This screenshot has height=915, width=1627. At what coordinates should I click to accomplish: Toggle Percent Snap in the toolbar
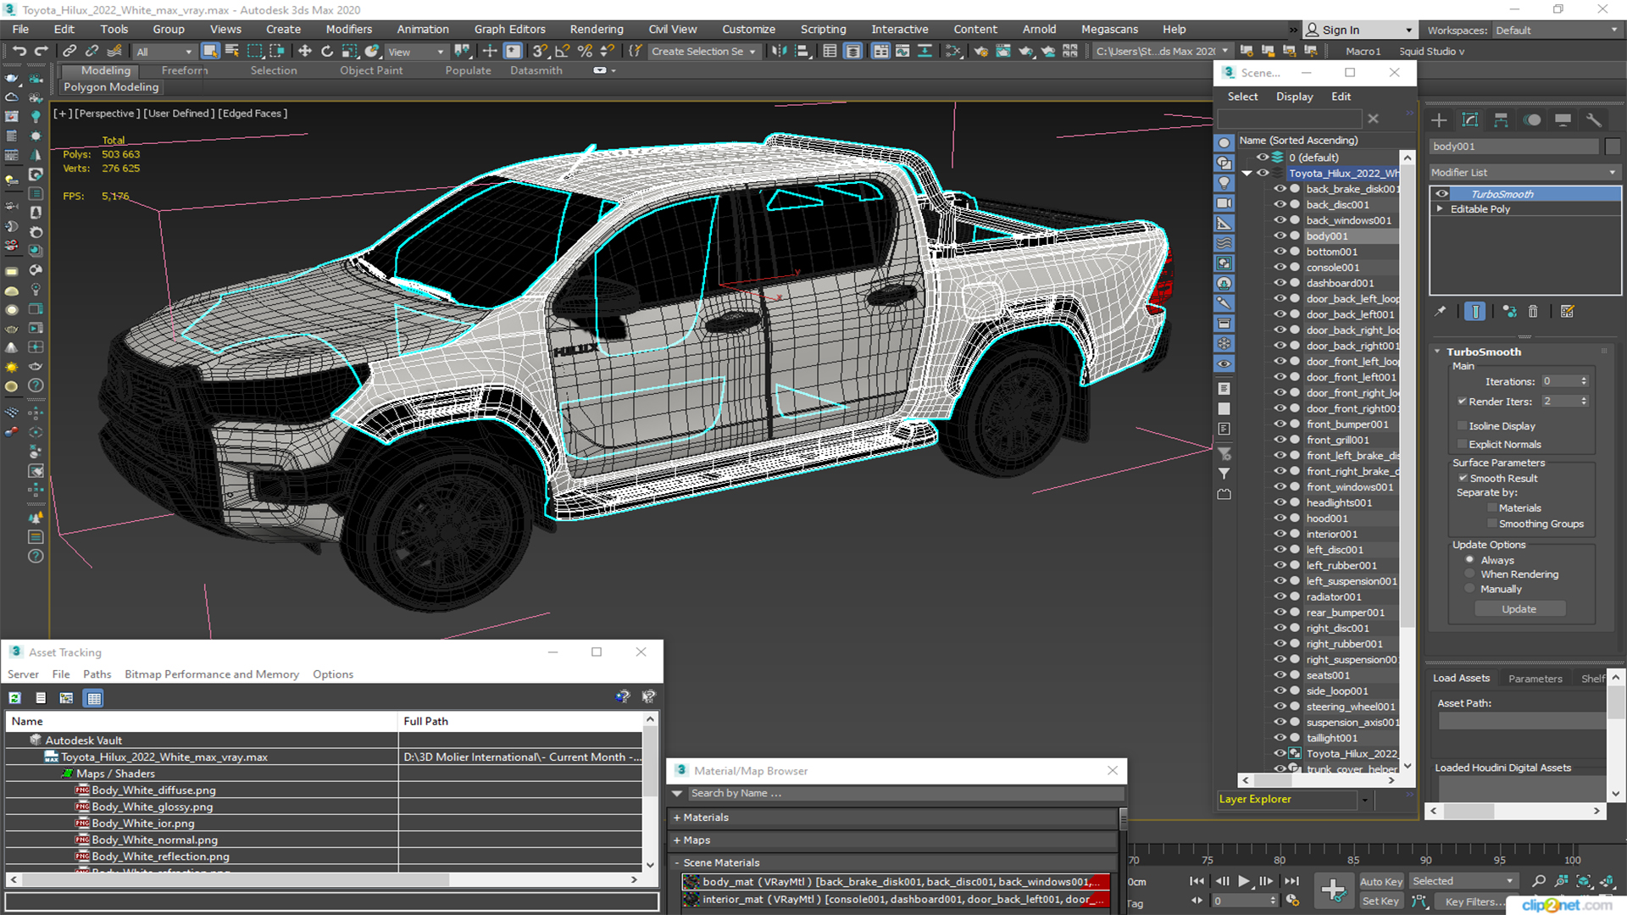pos(585,51)
